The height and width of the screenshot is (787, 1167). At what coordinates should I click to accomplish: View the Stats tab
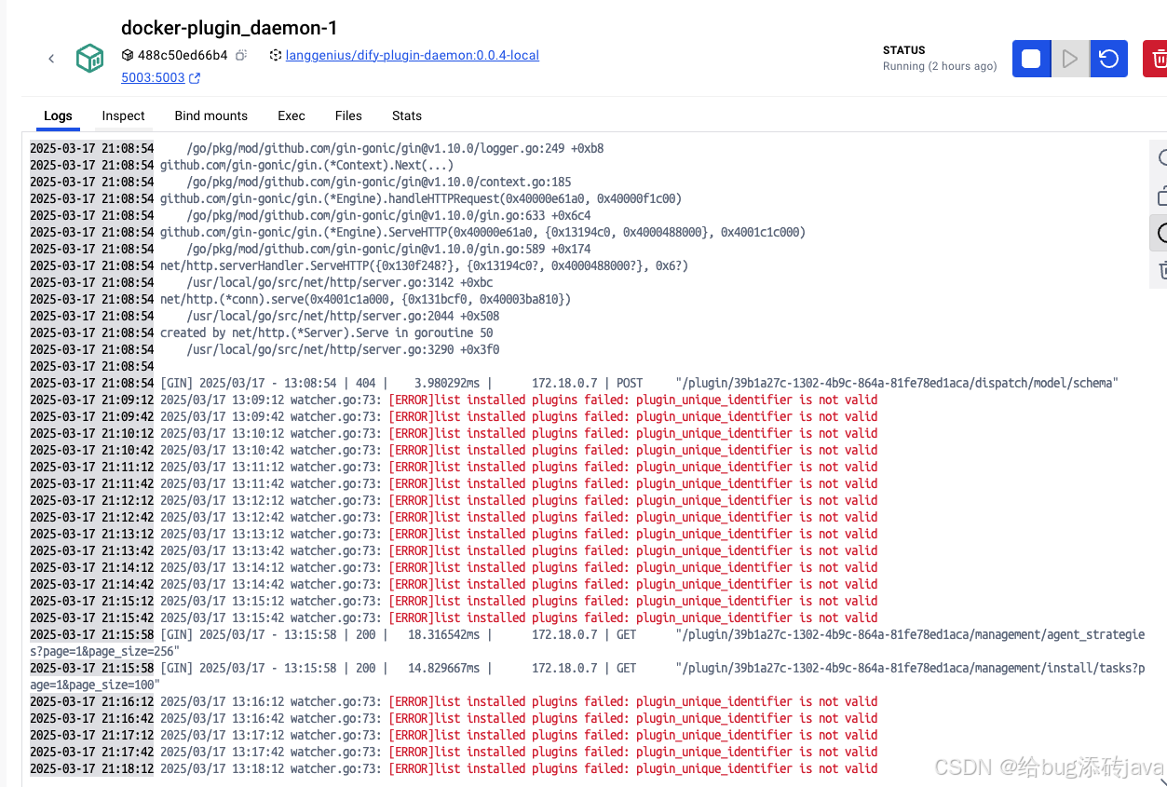(x=407, y=115)
